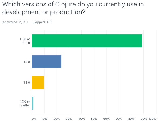Click the teal 1.7.0 or earlier bar

coord(33,103)
